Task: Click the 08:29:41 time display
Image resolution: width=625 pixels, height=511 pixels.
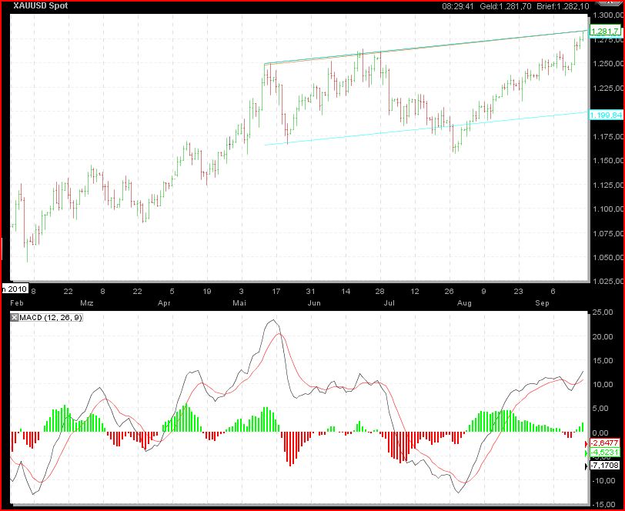Action: 456,5
